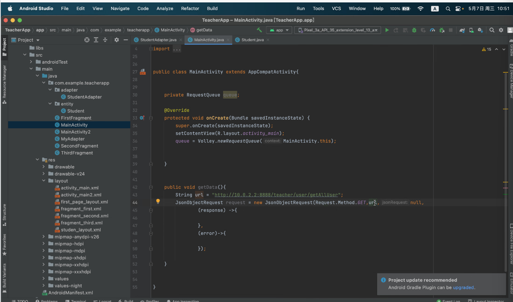Click MainActivity breadcrumb in navigation bar
The image size is (513, 302).
coord(170,30)
